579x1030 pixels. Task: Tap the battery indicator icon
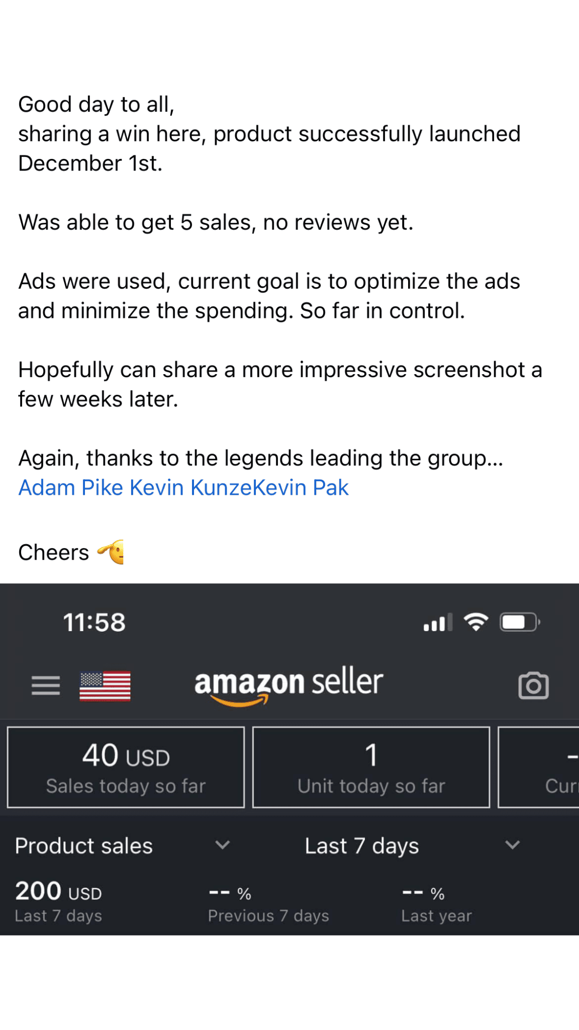tap(520, 622)
